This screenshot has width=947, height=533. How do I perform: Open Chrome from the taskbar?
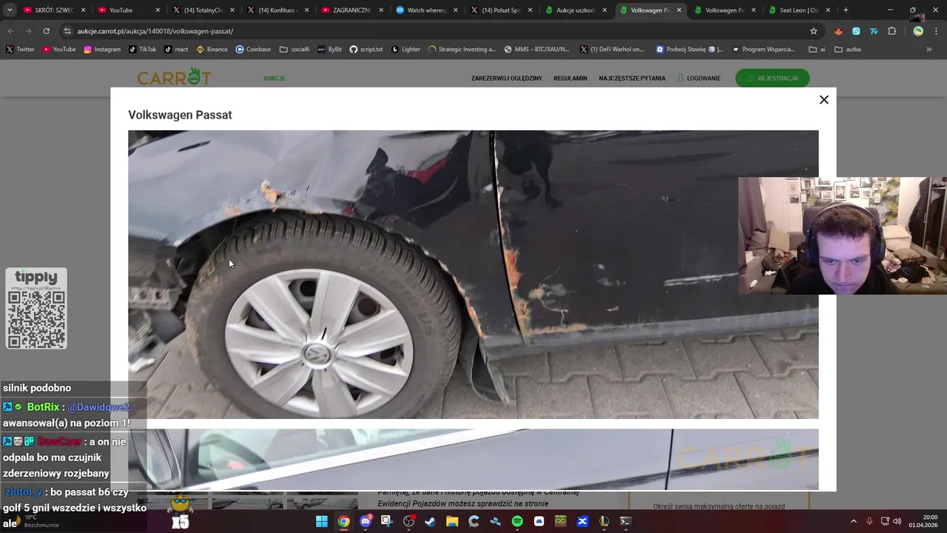(343, 521)
